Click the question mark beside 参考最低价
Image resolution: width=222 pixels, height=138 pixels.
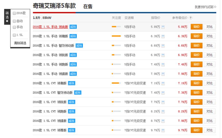(x=191, y=18)
